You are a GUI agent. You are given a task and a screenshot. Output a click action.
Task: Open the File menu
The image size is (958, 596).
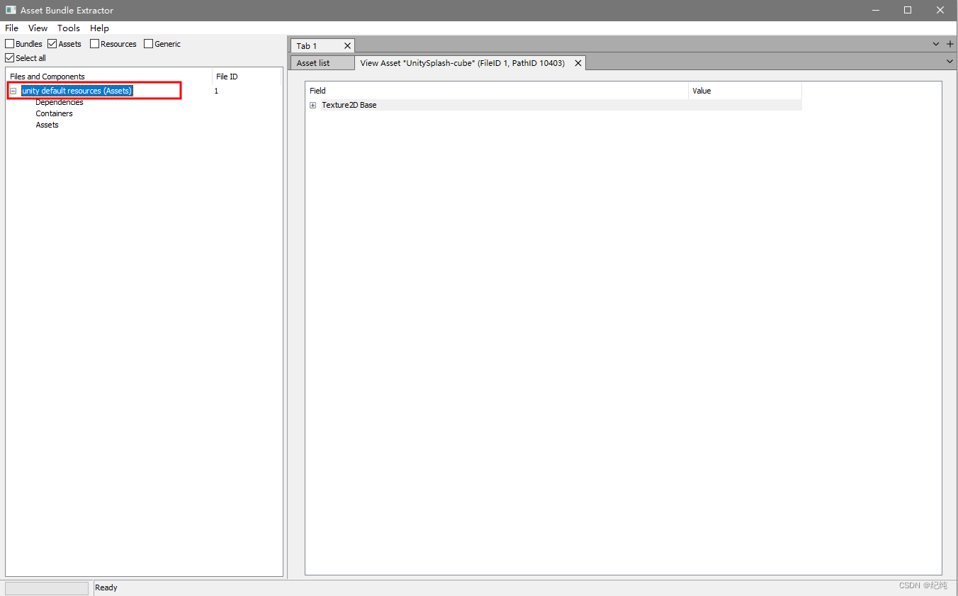(11, 28)
